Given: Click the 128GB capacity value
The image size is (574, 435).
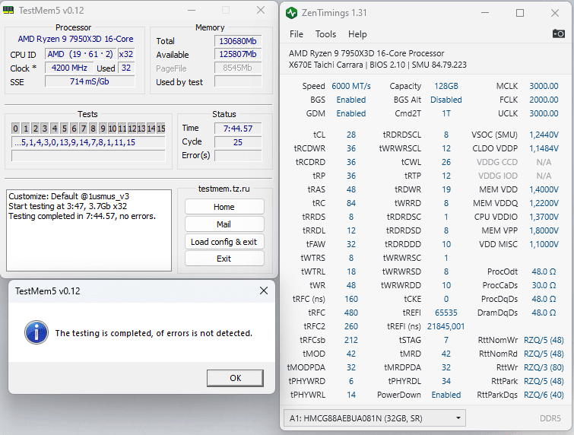Looking at the screenshot, I should pos(446,86).
